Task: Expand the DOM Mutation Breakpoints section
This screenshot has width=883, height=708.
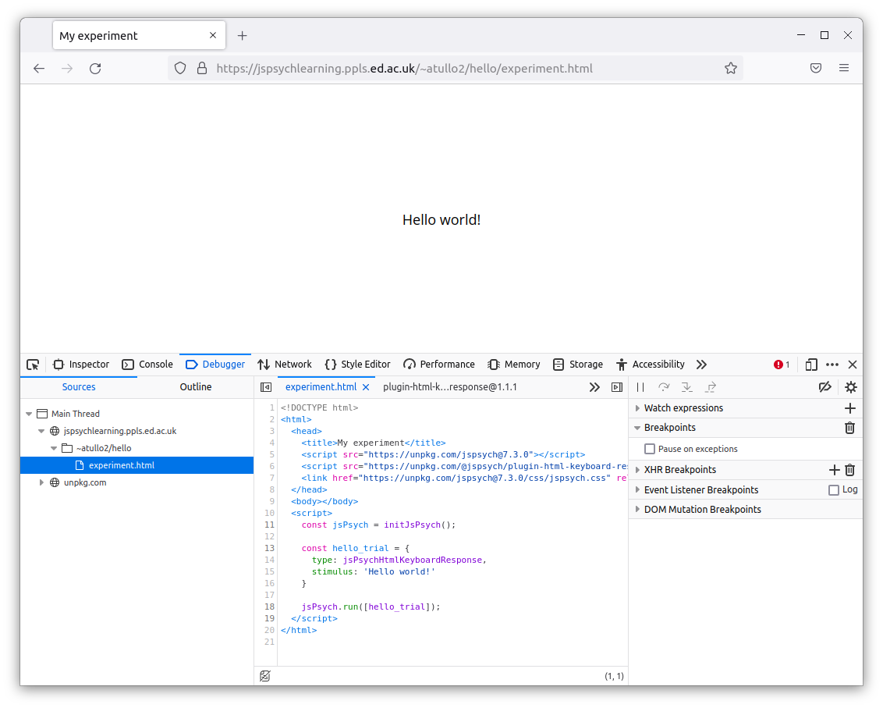Action: 637,510
